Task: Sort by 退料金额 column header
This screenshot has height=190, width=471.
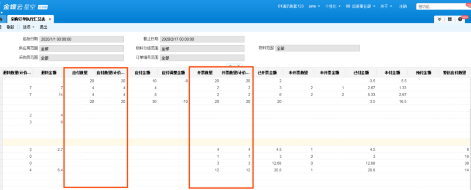Action: tap(48, 72)
